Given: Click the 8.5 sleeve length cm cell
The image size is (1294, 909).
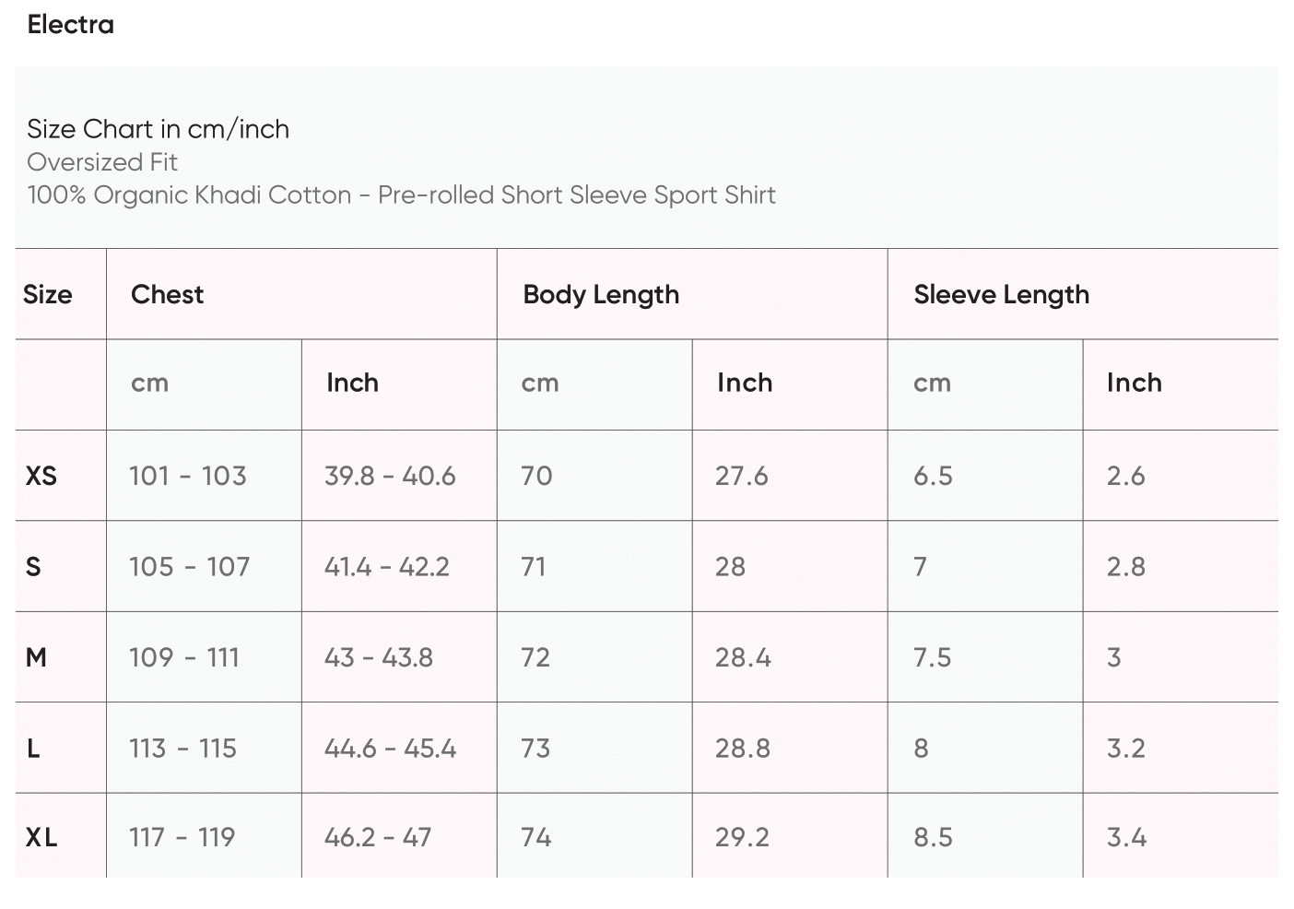Looking at the screenshot, I should click(x=933, y=837).
